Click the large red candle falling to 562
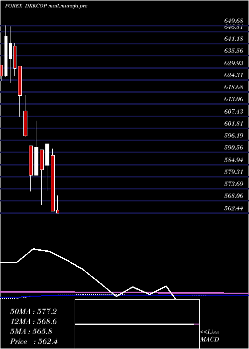The height and width of the screenshot is (349, 249). (x=53, y=183)
